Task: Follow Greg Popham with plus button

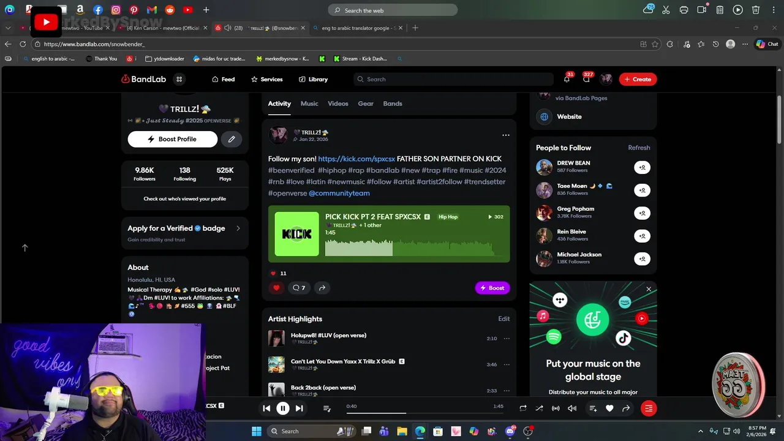Action: [642, 213]
